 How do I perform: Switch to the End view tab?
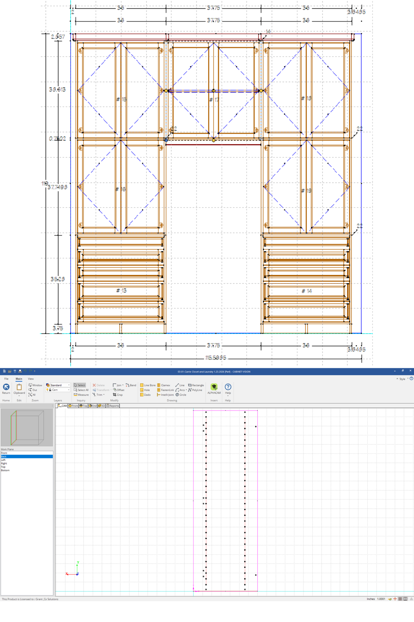93,406
